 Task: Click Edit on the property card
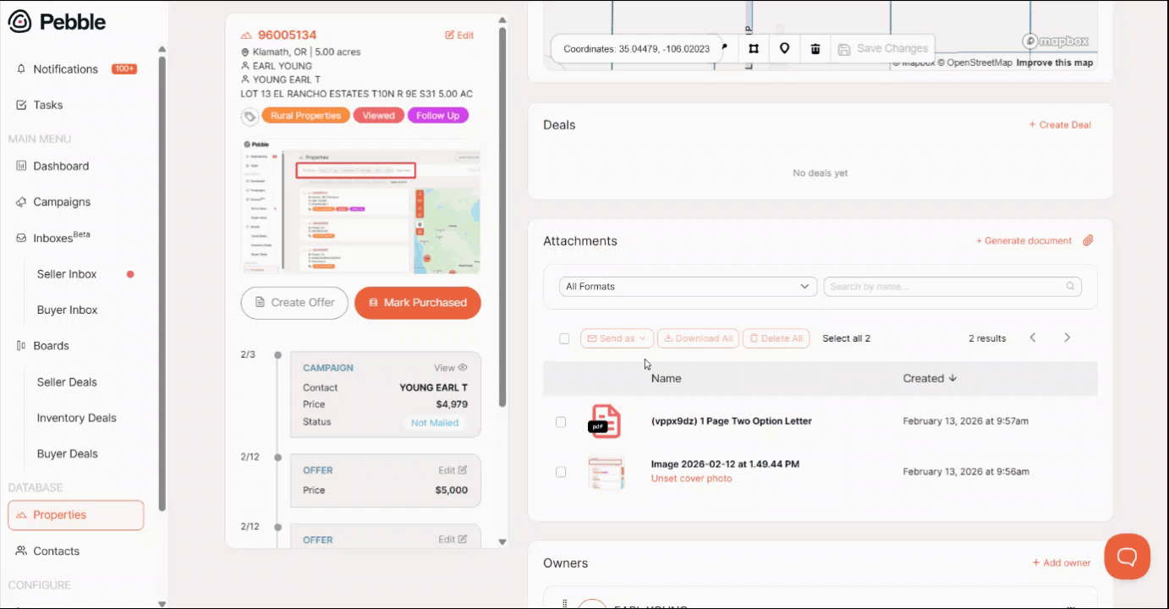(459, 36)
